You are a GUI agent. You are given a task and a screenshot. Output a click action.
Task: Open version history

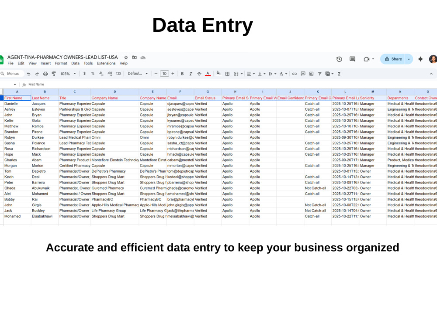click(339, 59)
